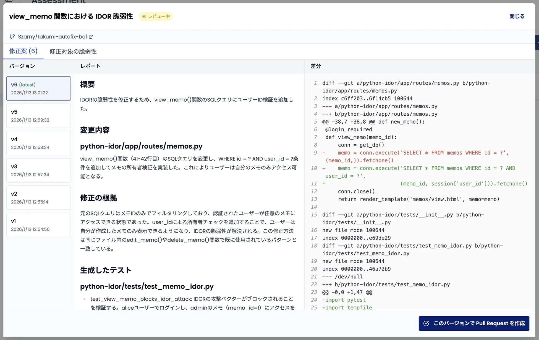This screenshot has height=340, width=539.
Task: Select version v1 from the version list
Action: click(38, 225)
